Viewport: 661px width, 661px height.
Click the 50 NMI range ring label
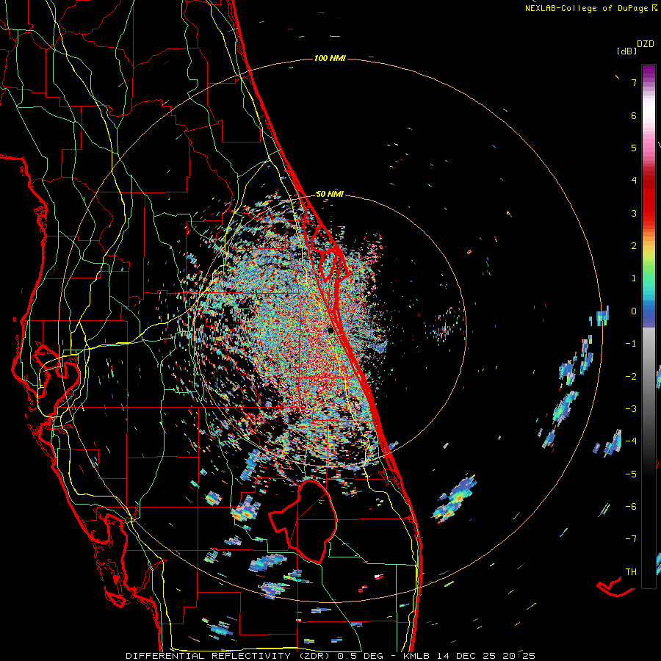(330, 194)
